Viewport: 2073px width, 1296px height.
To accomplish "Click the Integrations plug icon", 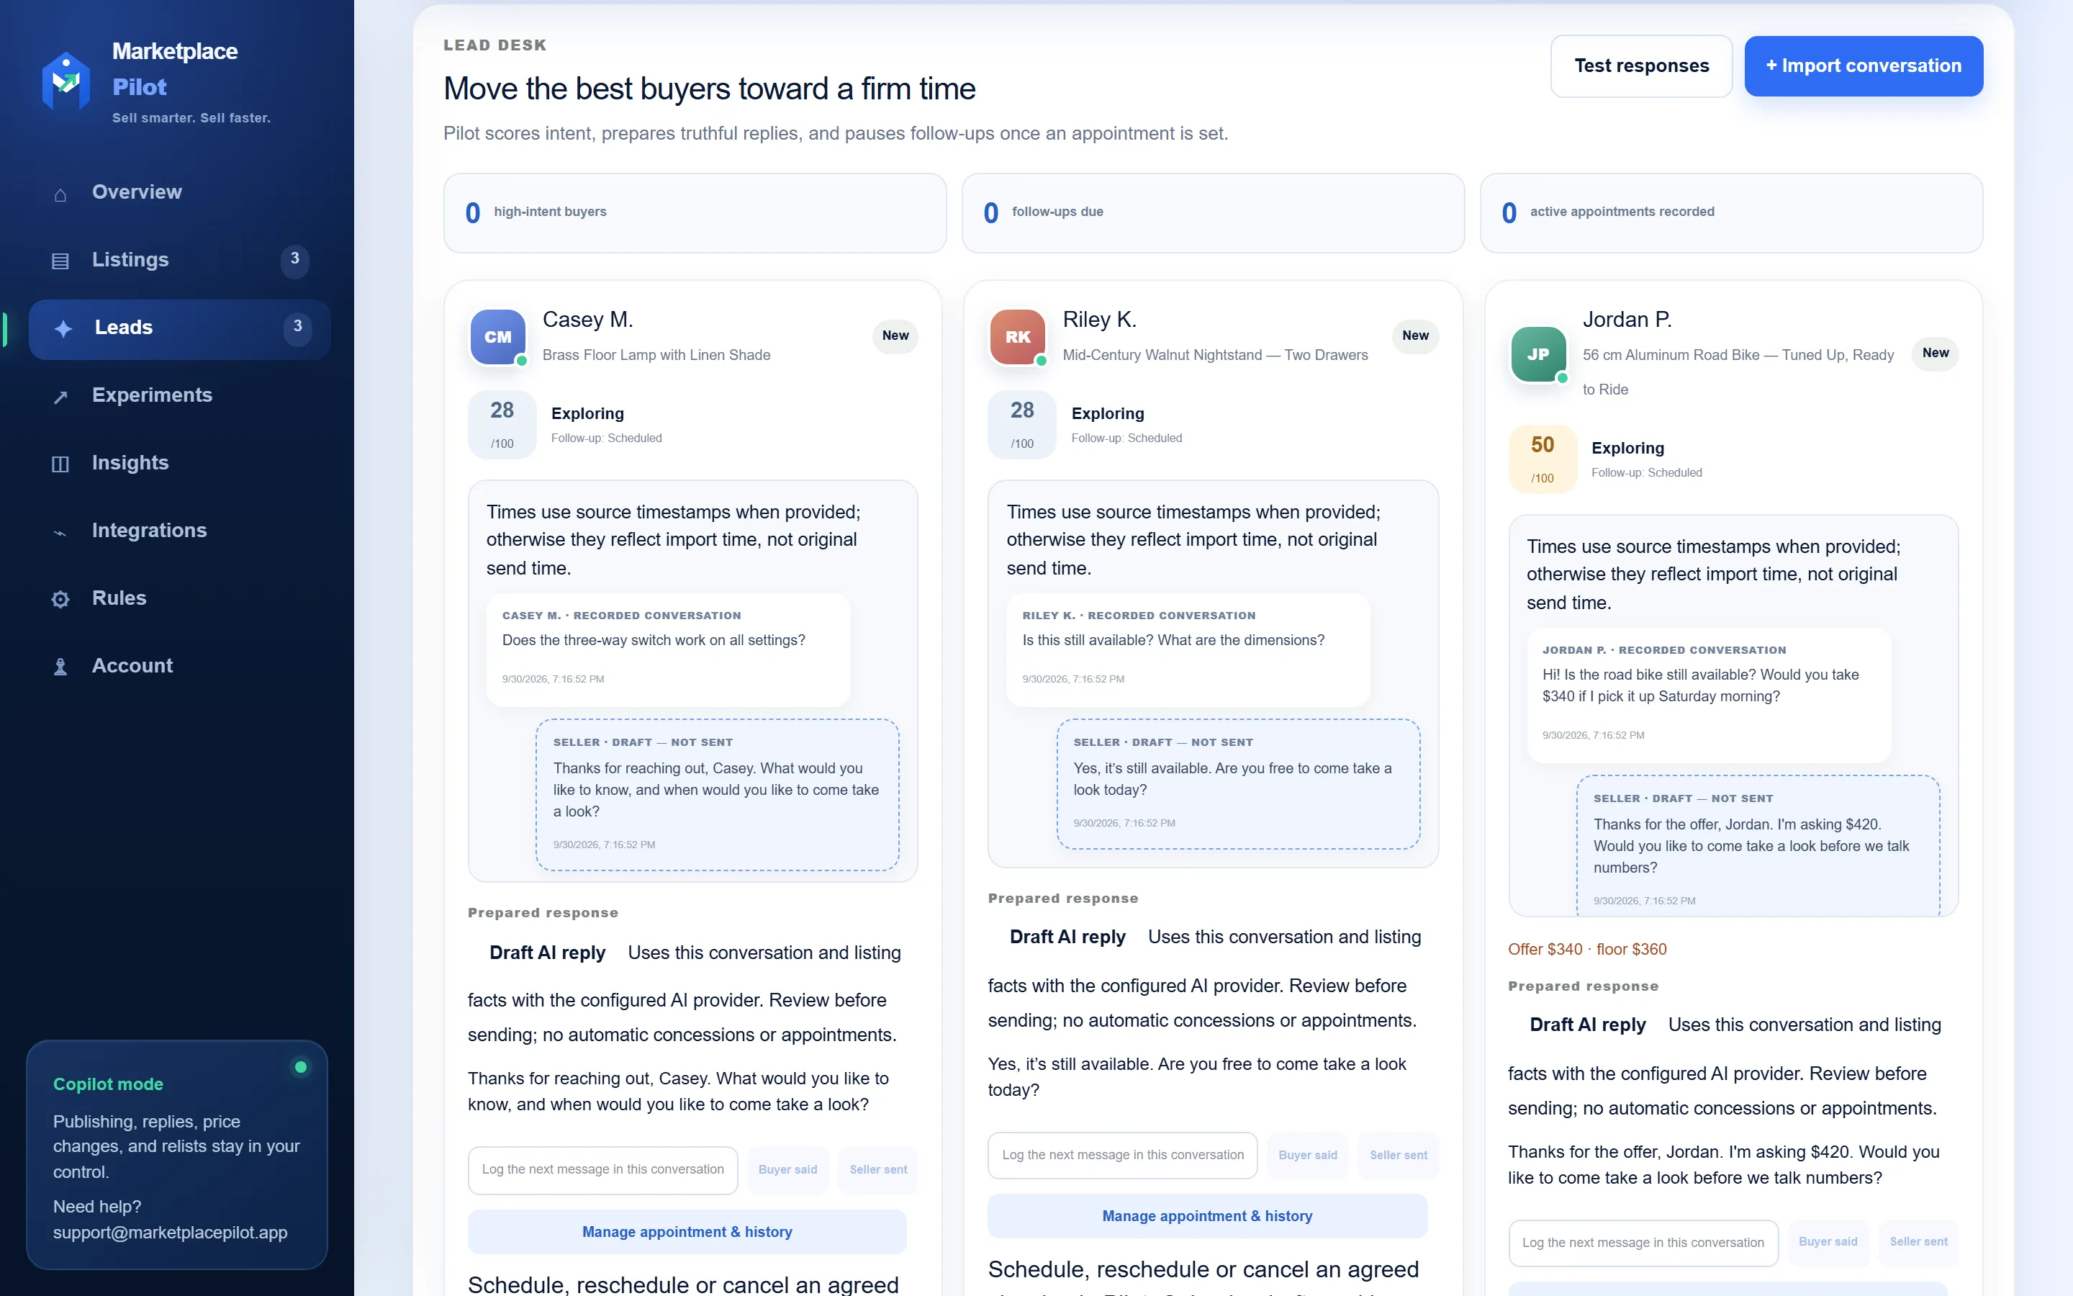I will [x=60, y=531].
